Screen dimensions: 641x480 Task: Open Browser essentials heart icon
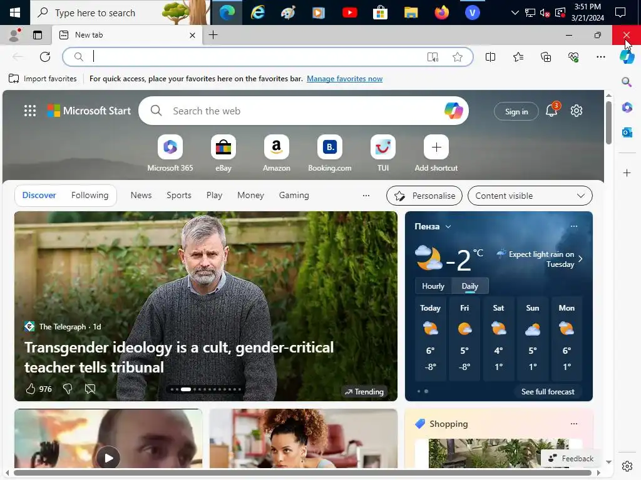pyautogui.click(x=573, y=57)
